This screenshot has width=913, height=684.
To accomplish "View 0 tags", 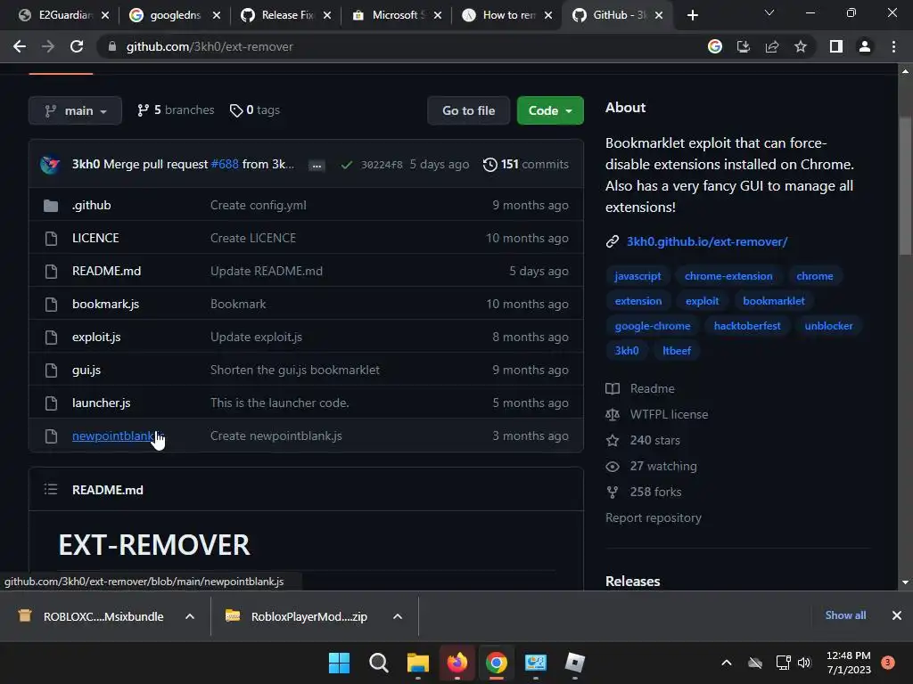I will 254,110.
